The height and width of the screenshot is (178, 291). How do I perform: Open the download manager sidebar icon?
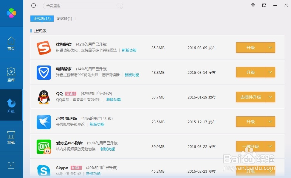pyautogui.click(x=11, y=165)
